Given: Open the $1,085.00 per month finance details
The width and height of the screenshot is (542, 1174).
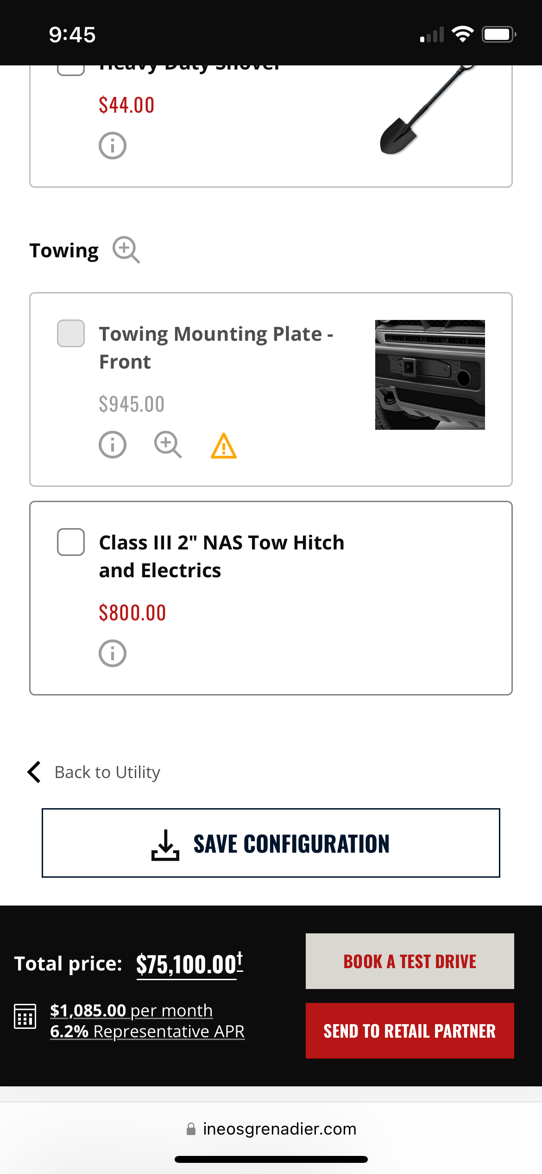Looking at the screenshot, I should point(131,1010).
